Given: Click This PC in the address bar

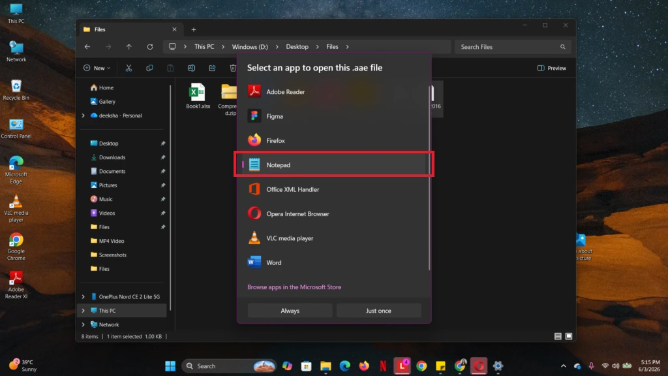Looking at the screenshot, I should coord(204,47).
